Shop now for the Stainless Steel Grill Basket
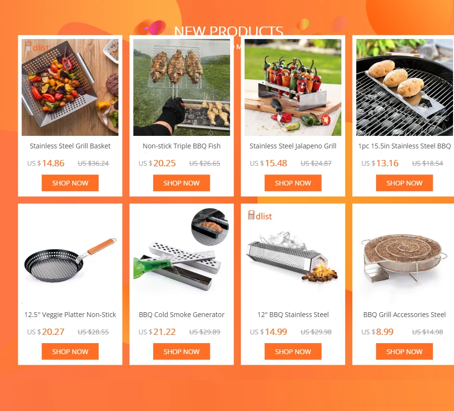Screen dimensions: 454x411 (70, 183)
